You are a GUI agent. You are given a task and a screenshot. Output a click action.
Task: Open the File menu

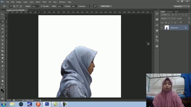(x=8, y=2)
